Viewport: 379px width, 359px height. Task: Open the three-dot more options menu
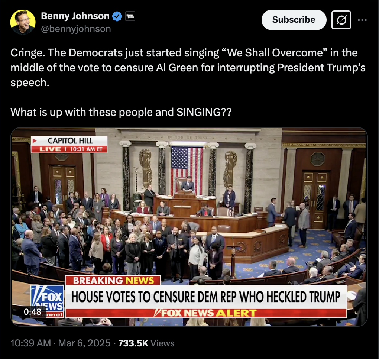362,20
